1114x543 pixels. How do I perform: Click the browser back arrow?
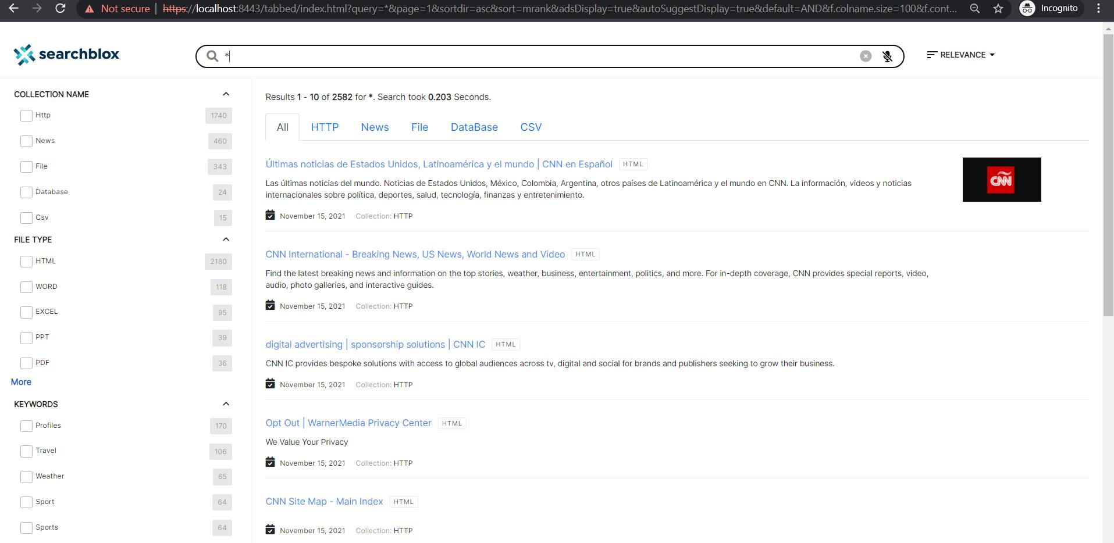point(13,9)
